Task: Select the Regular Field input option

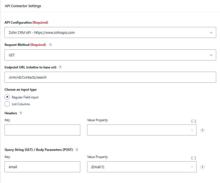Action: pyautogui.click(x=7, y=97)
